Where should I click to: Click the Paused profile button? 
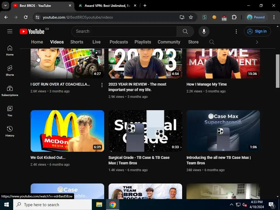[x=256, y=17]
